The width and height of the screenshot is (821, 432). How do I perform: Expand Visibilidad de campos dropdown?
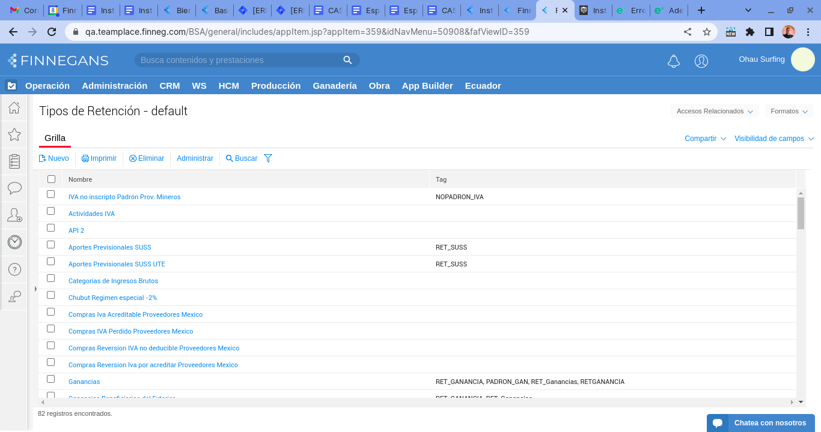(x=774, y=139)
